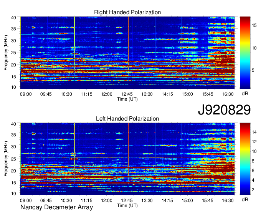
Task: Click the 12:00 tick on Left Handed time axis
Action: (x=107, y=200)
